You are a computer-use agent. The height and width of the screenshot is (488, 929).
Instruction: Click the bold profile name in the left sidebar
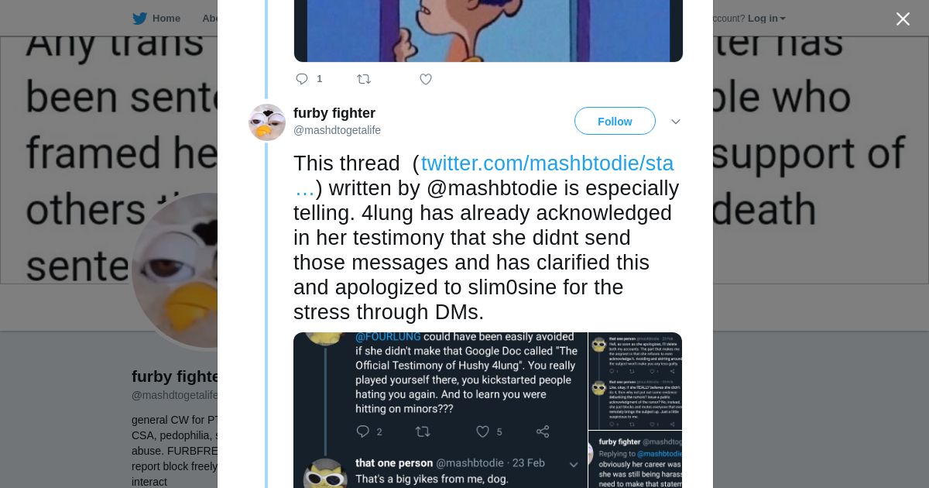(176, 376)
